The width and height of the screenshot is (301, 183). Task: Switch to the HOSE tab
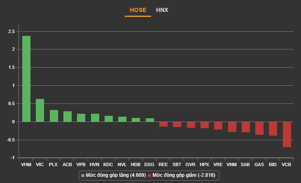[x=138, y=10]
